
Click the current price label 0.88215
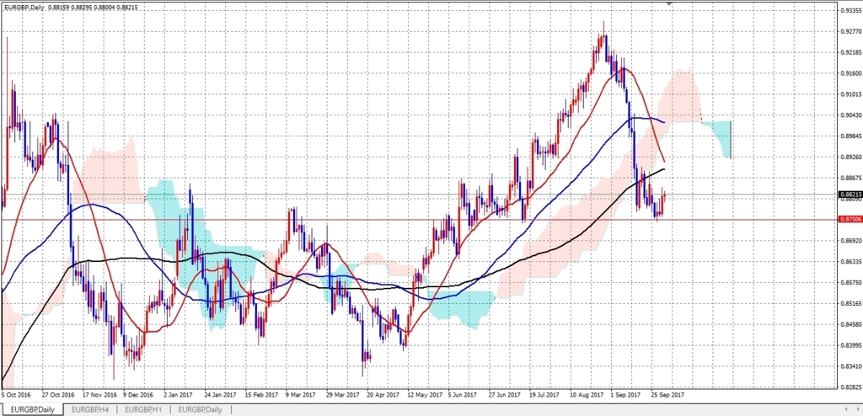850,195
